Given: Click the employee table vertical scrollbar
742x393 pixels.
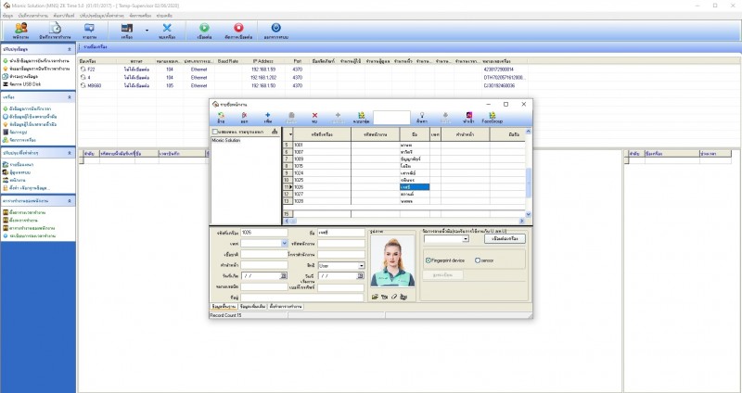Looking at the screenshot, I should [x=529, y=179].
